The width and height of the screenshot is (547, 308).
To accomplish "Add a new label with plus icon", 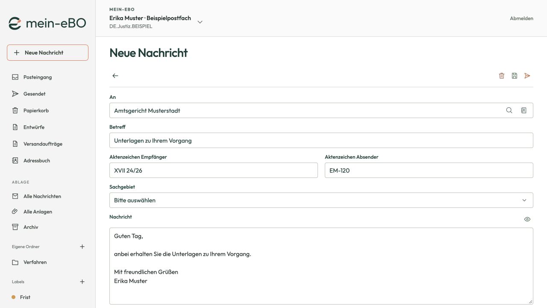I will [x=82, y=281].
